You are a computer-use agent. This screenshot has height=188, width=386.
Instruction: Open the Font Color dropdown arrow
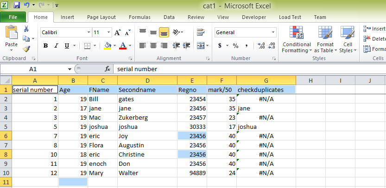point(130,46)
